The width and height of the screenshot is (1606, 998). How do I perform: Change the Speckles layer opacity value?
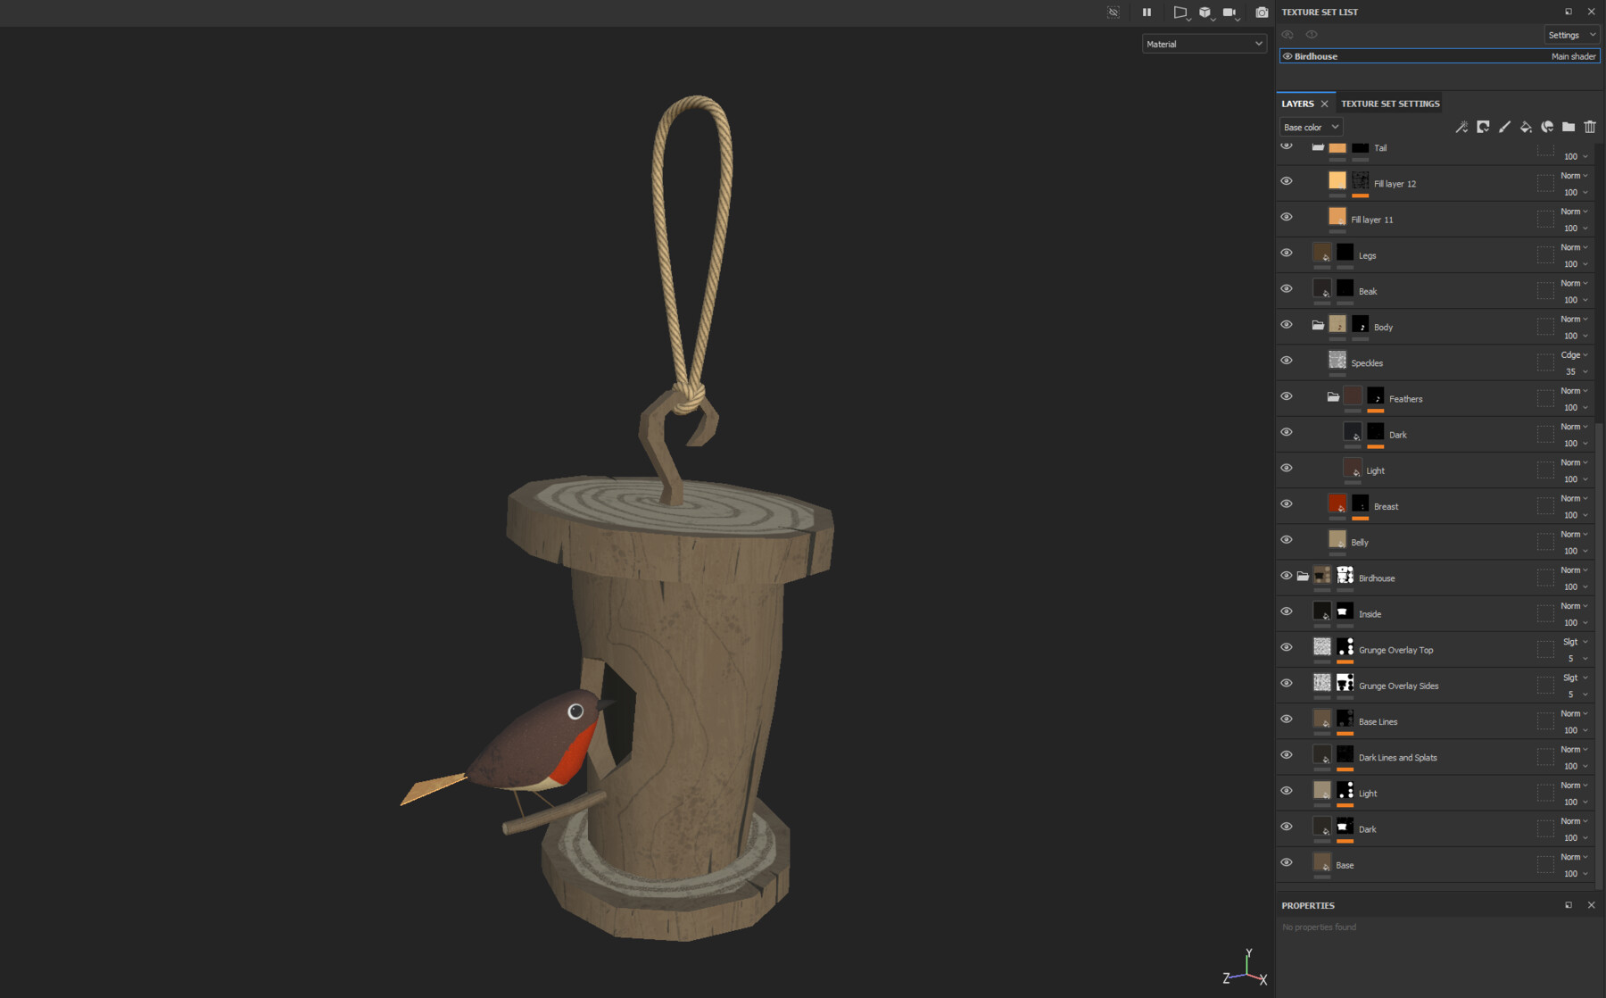coord(1573,371)
